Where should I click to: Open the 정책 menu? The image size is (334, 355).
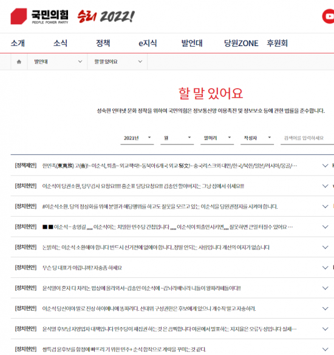(103, 43)
